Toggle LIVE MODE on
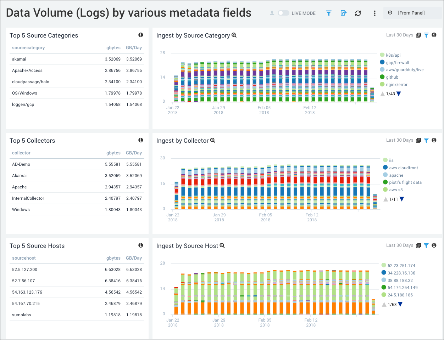Screen dimensions: 444x340 click(x=283, y=12)
